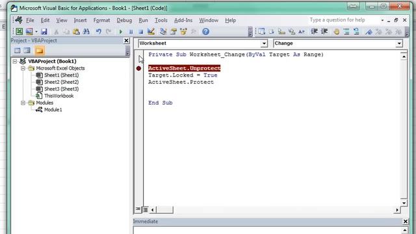
Task: Select Sheet1 (Sheet1) in project tree
Action: [61, 75]
